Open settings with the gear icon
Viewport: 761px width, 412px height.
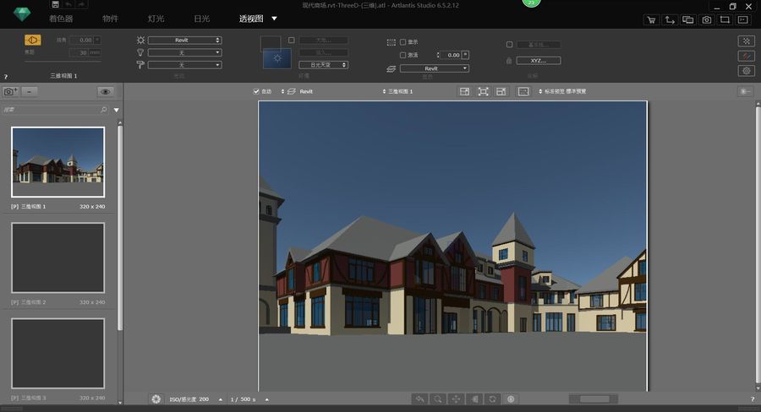[747, 71]
